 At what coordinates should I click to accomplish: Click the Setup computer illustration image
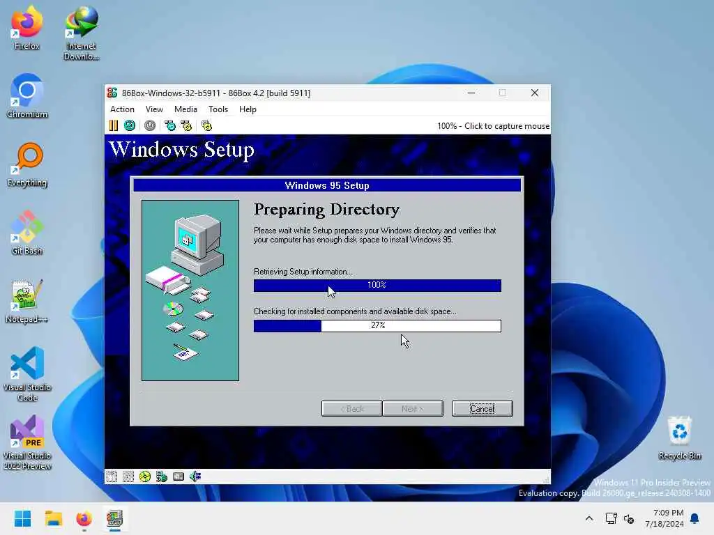coord(190,290)
